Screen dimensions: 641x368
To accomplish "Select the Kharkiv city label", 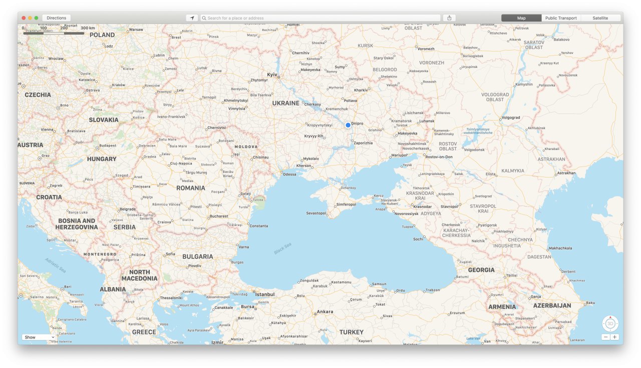I will (x=361, y=90).
